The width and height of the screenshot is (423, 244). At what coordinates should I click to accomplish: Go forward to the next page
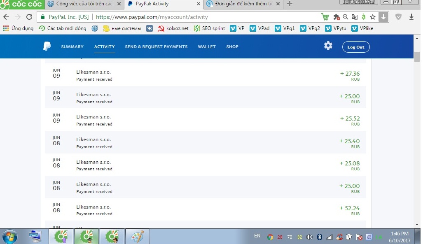point(18,17)
